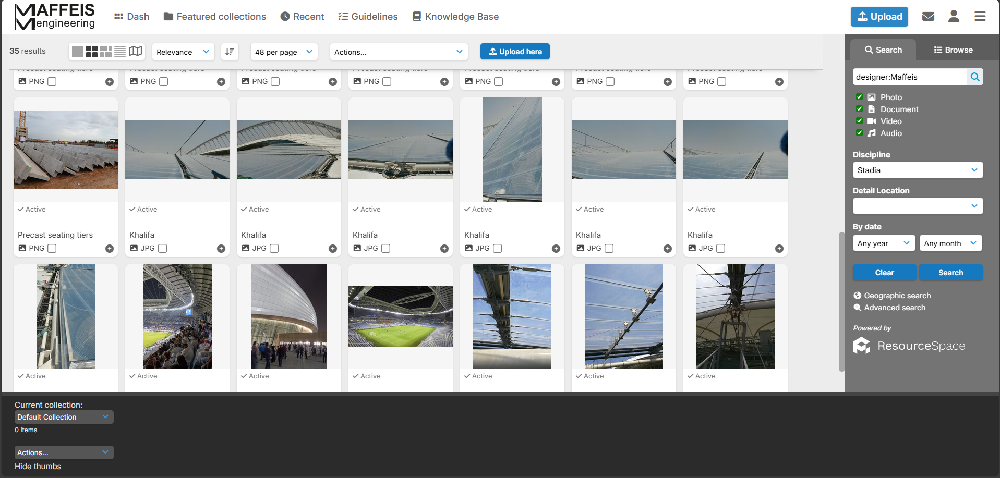The height and width of the screenshot is (478, 1000).
Task: Open the Any year dropdown
Action: 883,243
